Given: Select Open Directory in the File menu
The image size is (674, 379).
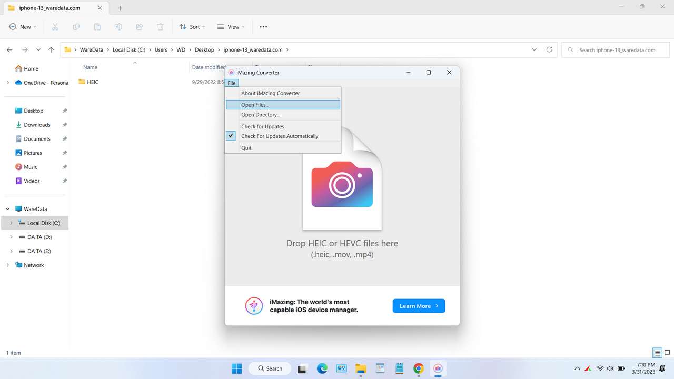Looking at the screenshot, I should [x=260, y=115].
